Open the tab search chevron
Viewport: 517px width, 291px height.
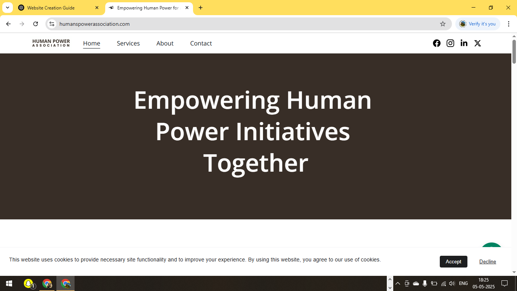tap(7, 8)
